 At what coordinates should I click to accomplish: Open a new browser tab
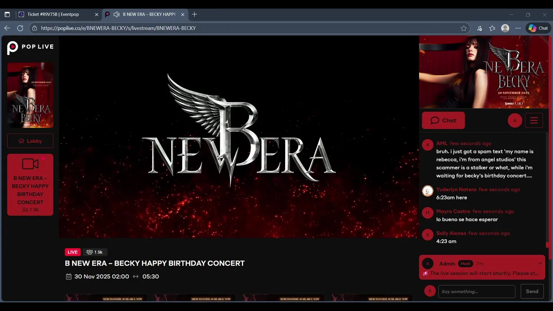[x=194, y=14]
